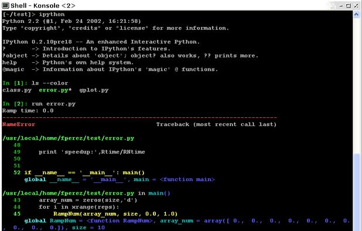Maximize the Shell - Konsole window
The width and height of the screenshot is (362, 231).
[x=349, y=6]
